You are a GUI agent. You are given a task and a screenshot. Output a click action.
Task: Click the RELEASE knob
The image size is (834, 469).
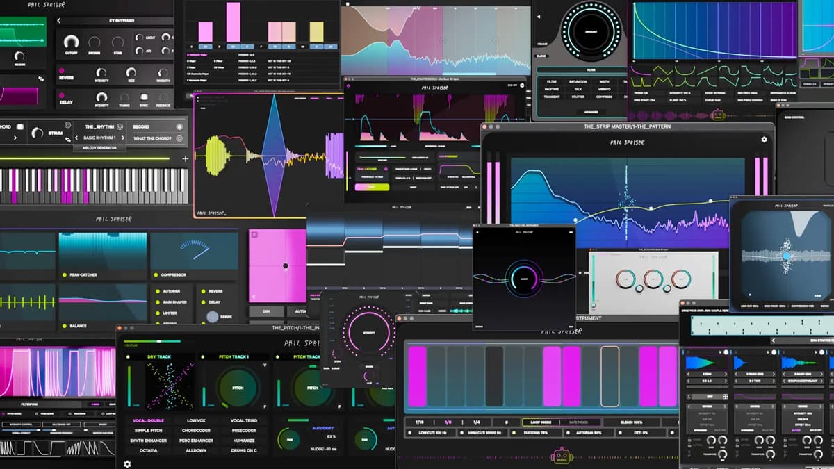coord(19,56)
